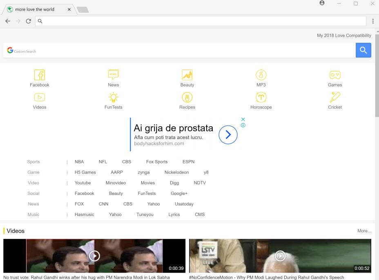
Task: Open the NFL link
Action: click(x=103, y=161)
